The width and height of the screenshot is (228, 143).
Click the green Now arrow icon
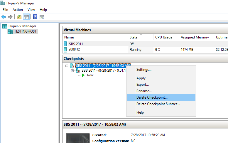[x=83, y=75]
